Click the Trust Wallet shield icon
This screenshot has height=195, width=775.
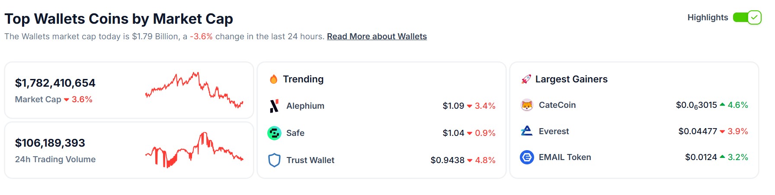pyautogui.click(x=274, y=160)
